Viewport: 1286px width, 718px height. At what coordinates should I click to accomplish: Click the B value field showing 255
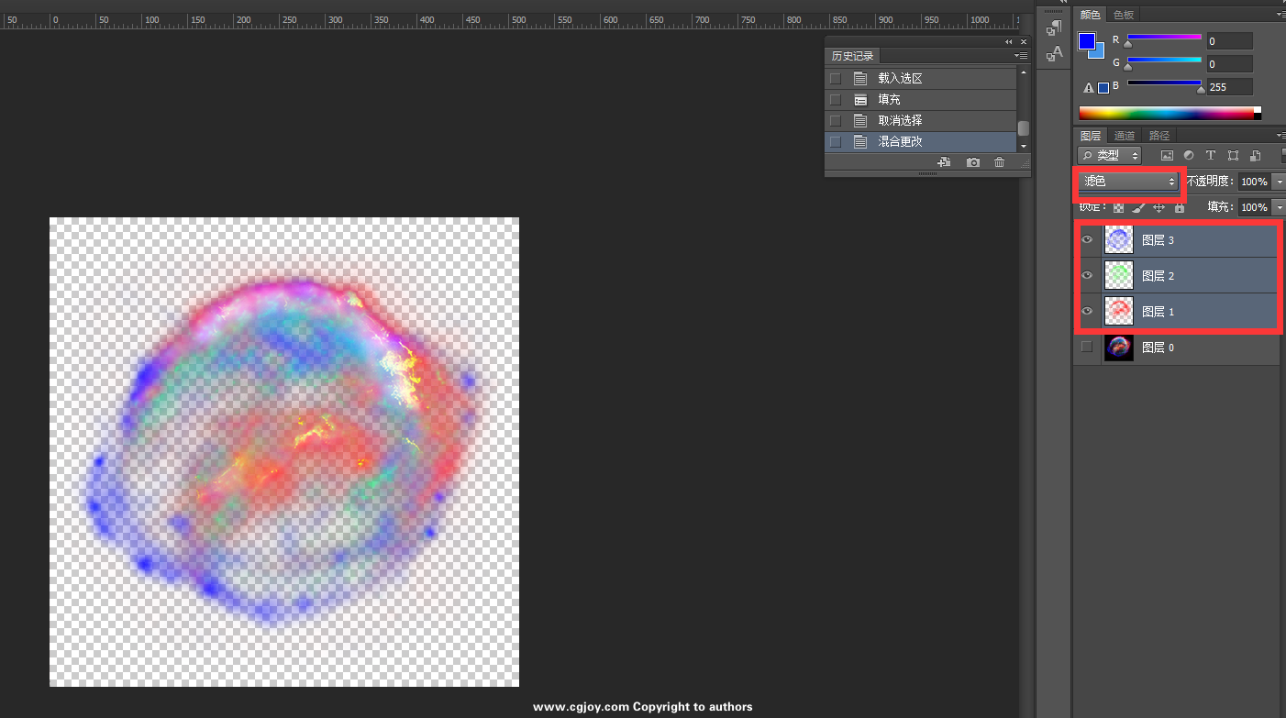pyautogui.click(x=1229, y=87)
